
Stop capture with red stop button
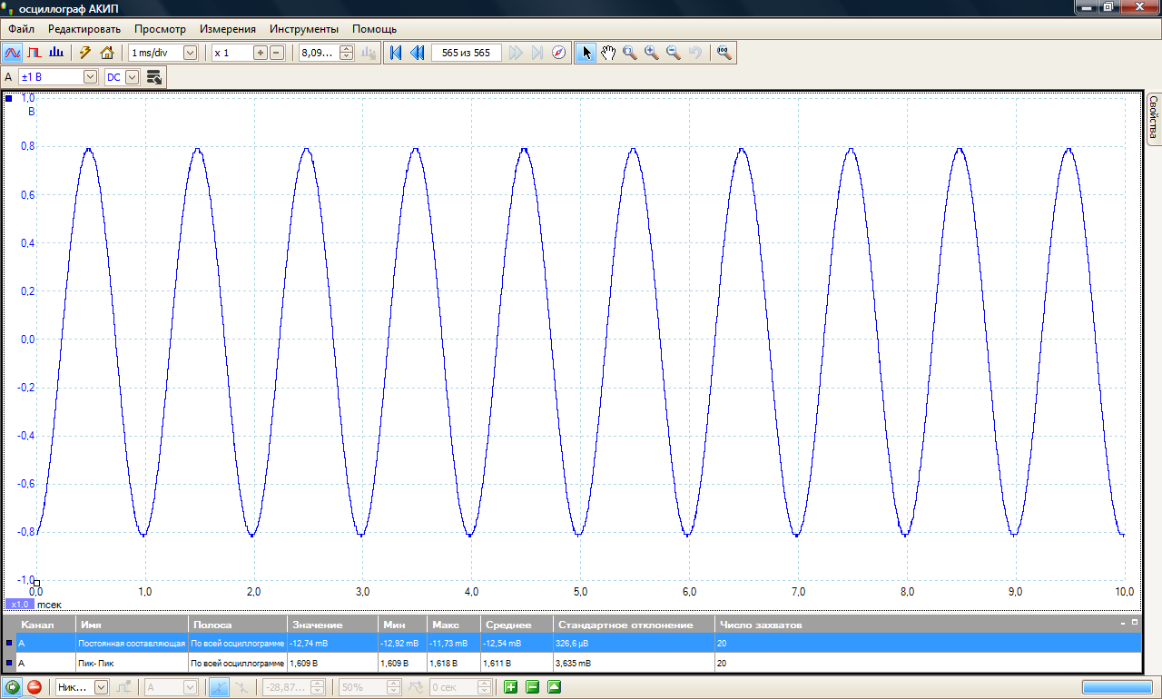click(34, 687)
